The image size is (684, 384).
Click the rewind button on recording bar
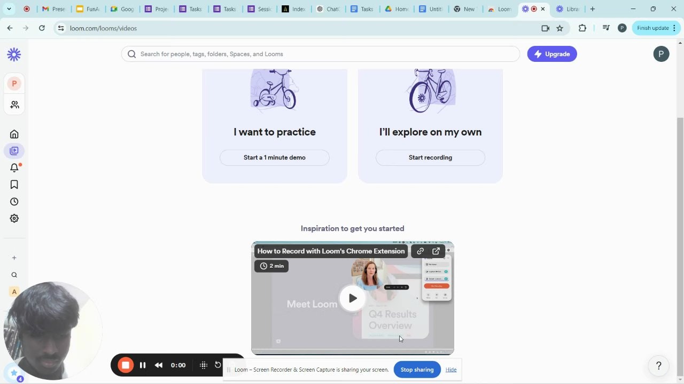(159, 365)
